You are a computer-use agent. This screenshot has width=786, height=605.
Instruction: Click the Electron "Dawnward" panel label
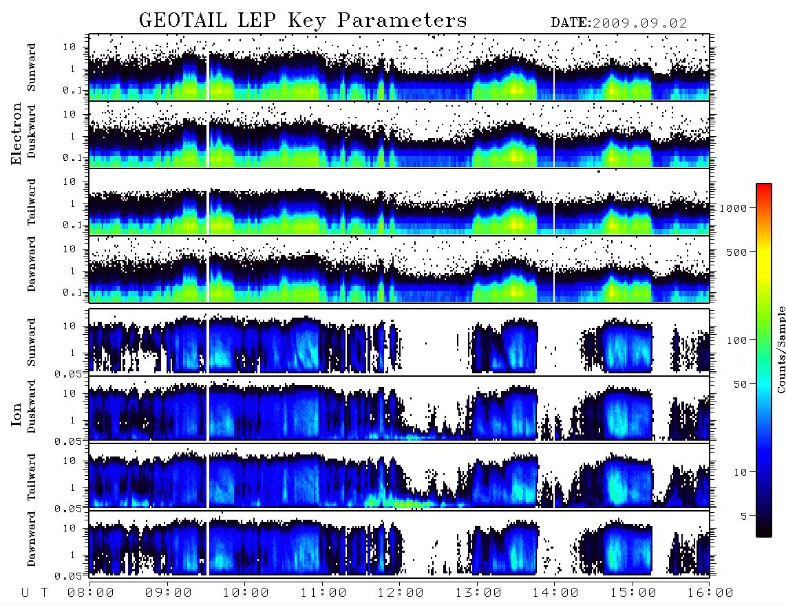tap(32, 264)
